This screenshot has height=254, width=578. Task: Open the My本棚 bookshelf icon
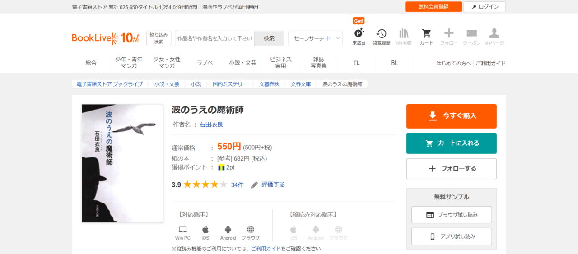[404, 34]
